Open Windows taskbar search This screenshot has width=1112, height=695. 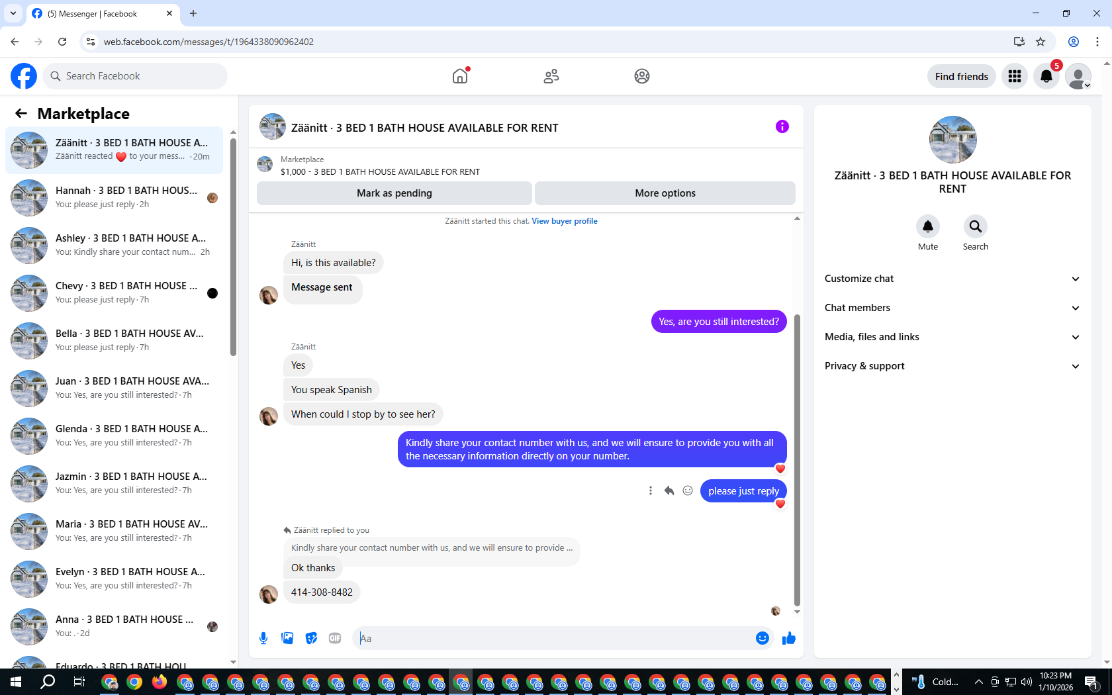coord(48,682)
